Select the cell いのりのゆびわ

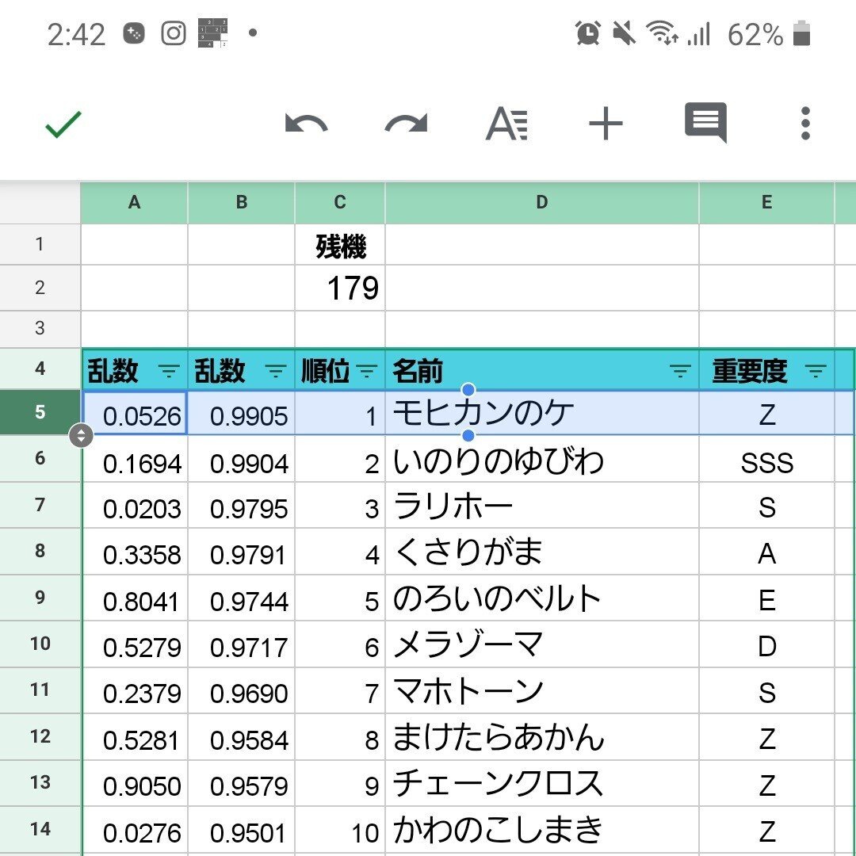[x=541, y=462]
